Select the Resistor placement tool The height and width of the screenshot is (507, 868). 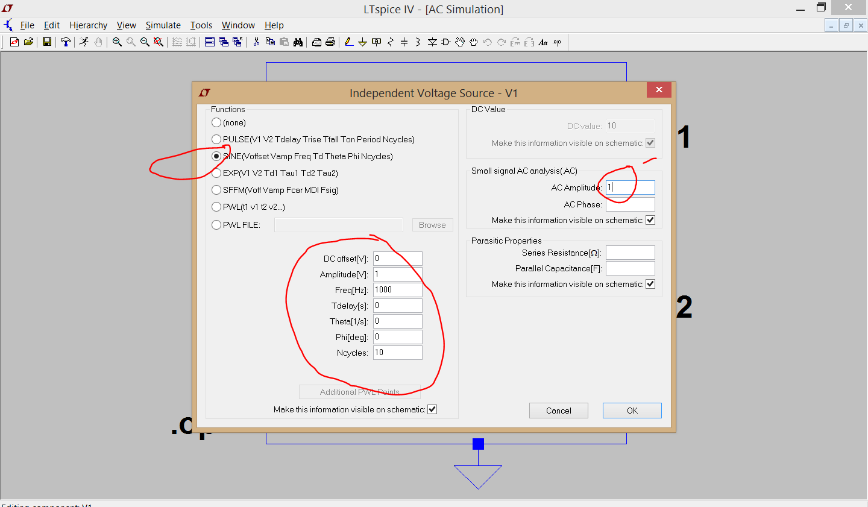(x=391, y=42)
